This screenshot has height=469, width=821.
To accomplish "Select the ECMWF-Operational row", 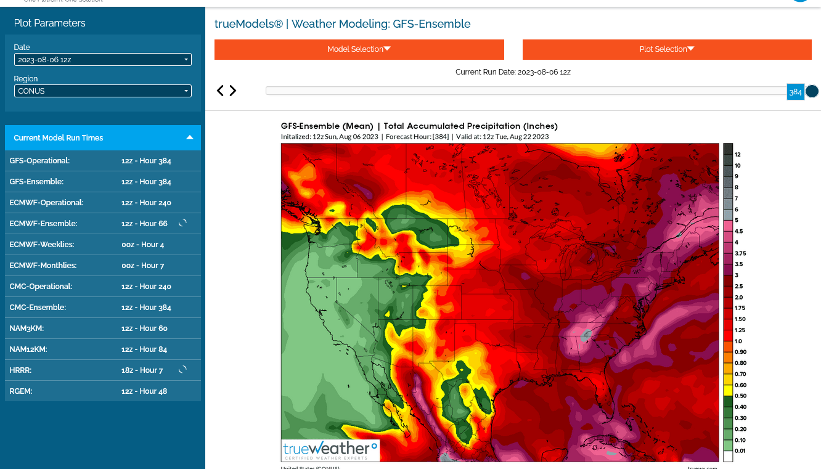I will pyautogui.click(x=103, y=203).
